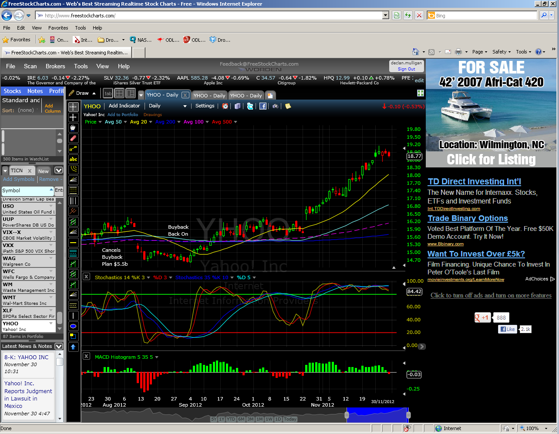Click the Symbol input field
559x434 pixels.
point(27,190)
